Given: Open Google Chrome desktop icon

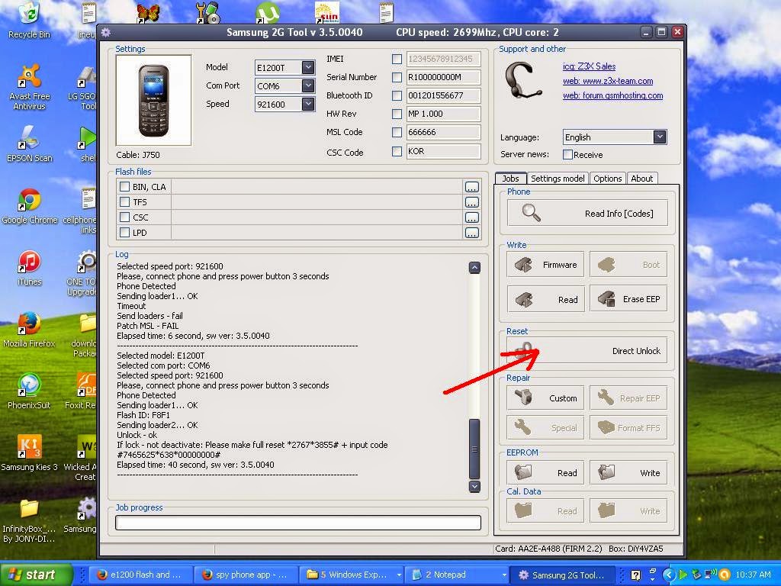Looking at the screenshot, I should pos(30,206).
